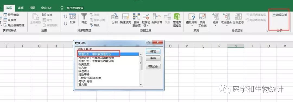Click Remove Duplicates (删除重复值)

136,20
